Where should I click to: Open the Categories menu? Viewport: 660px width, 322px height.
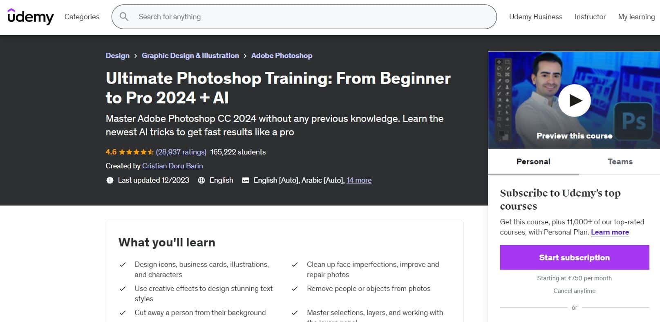pos(82,17)
